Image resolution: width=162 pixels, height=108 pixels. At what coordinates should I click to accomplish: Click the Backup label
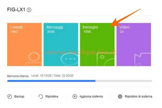coord(19,96)
